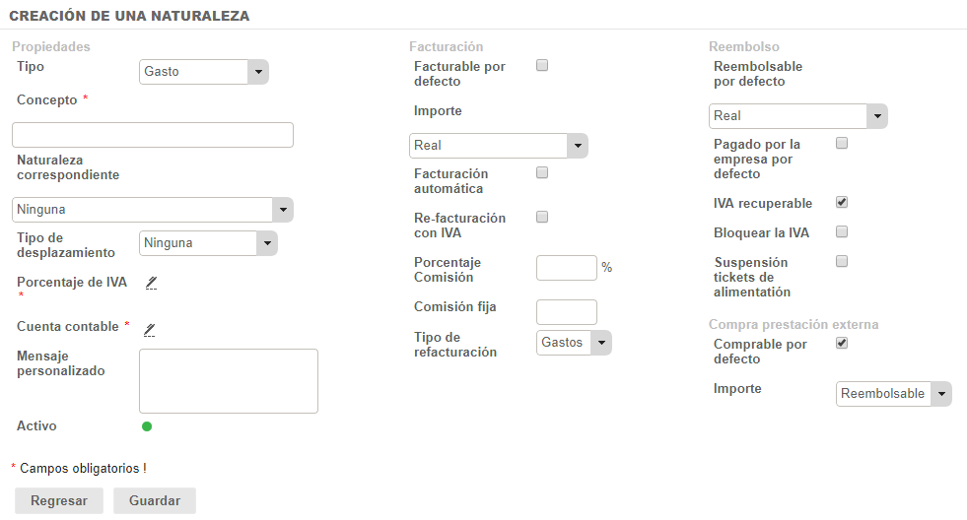
Task: Expand the Tipo de refacturación Gastos dropdown
Action: (574, 342)
